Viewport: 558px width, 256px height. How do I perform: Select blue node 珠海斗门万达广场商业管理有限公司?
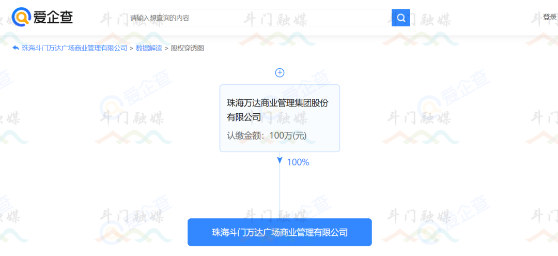(x=280, y=233)
